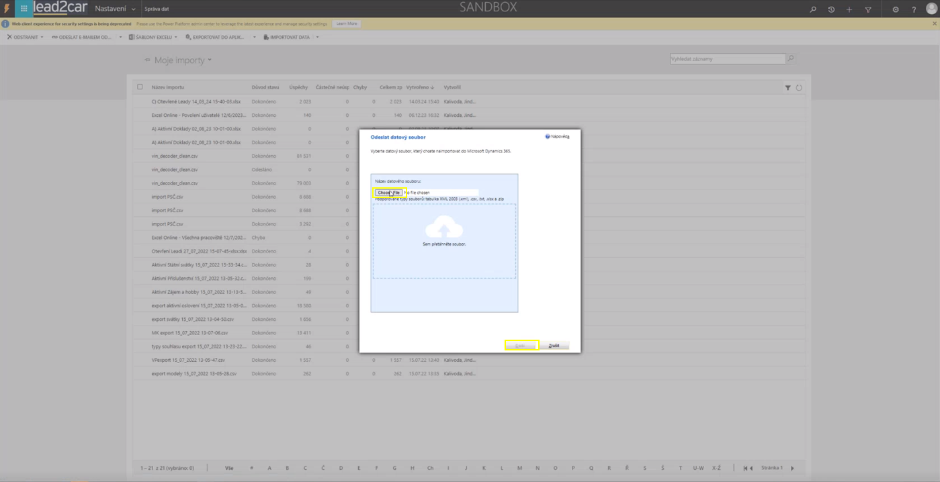Viewport: 940px width, 482px height.
Task: Open the settings gear icon
Action: coord(896,9)
